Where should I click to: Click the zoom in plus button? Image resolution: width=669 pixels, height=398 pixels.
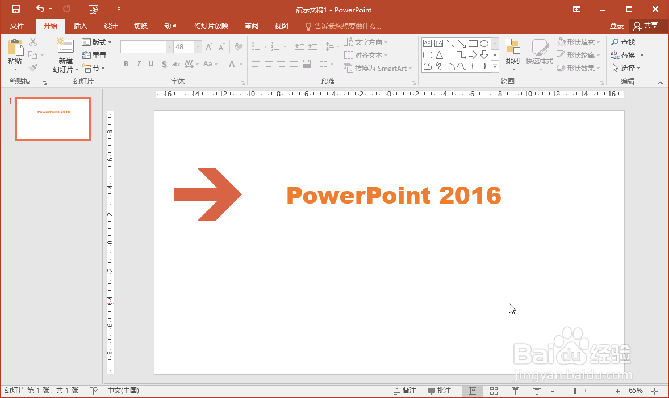click(617, 391)
